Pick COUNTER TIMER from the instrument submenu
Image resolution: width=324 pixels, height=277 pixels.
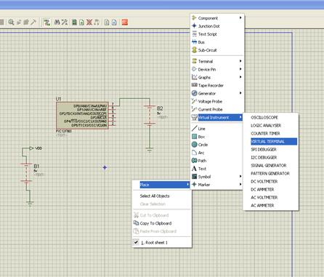point(271,133)
